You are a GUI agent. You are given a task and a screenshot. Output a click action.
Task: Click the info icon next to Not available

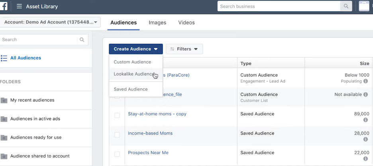[x=365, y=95]
